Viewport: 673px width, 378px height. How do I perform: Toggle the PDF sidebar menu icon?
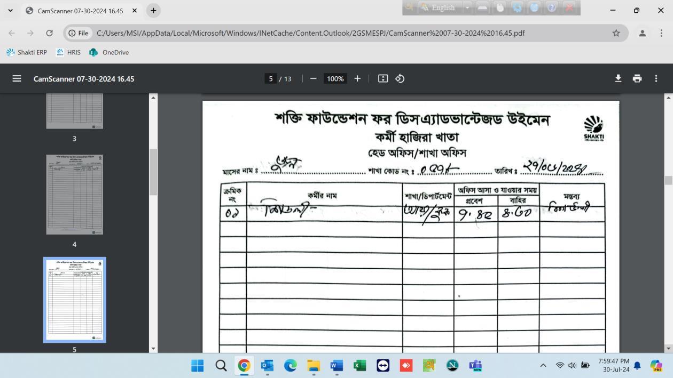pyautogui.click(x=17, y=78)
